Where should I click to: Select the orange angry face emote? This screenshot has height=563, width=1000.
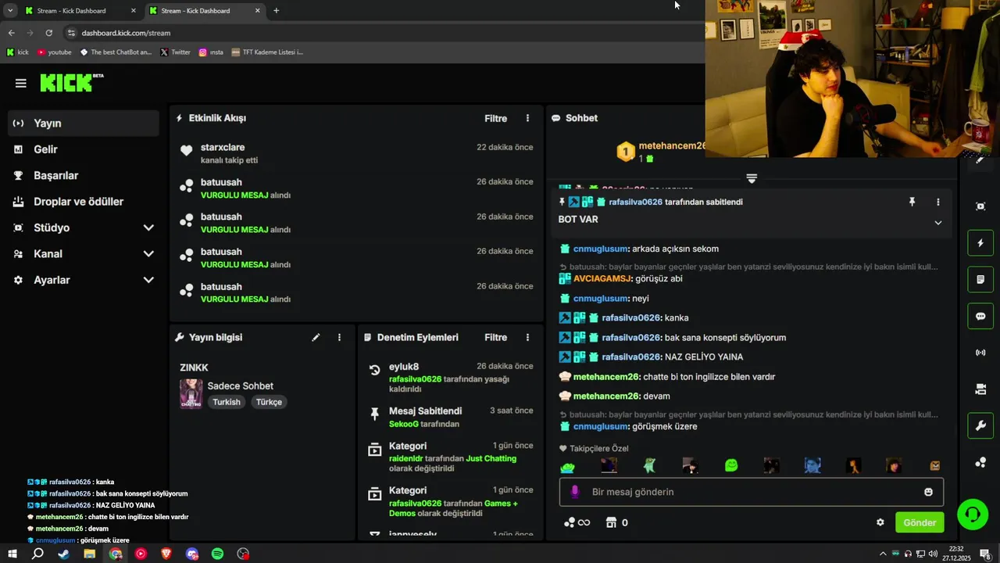click(x=934, y=465)
